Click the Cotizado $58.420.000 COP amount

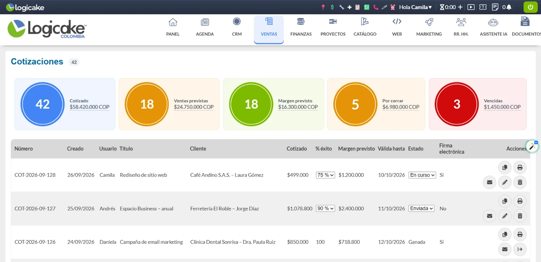[x=90, y=107]
